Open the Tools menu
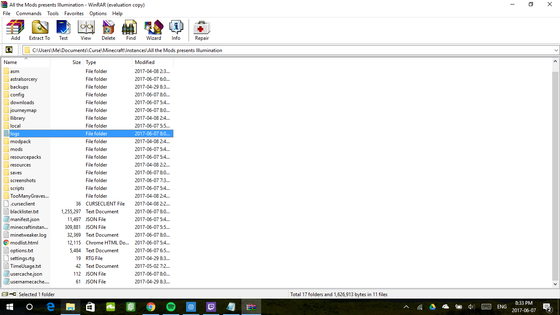Image resolution: width=560 pixels, height=315 pixels. [53, 14]
